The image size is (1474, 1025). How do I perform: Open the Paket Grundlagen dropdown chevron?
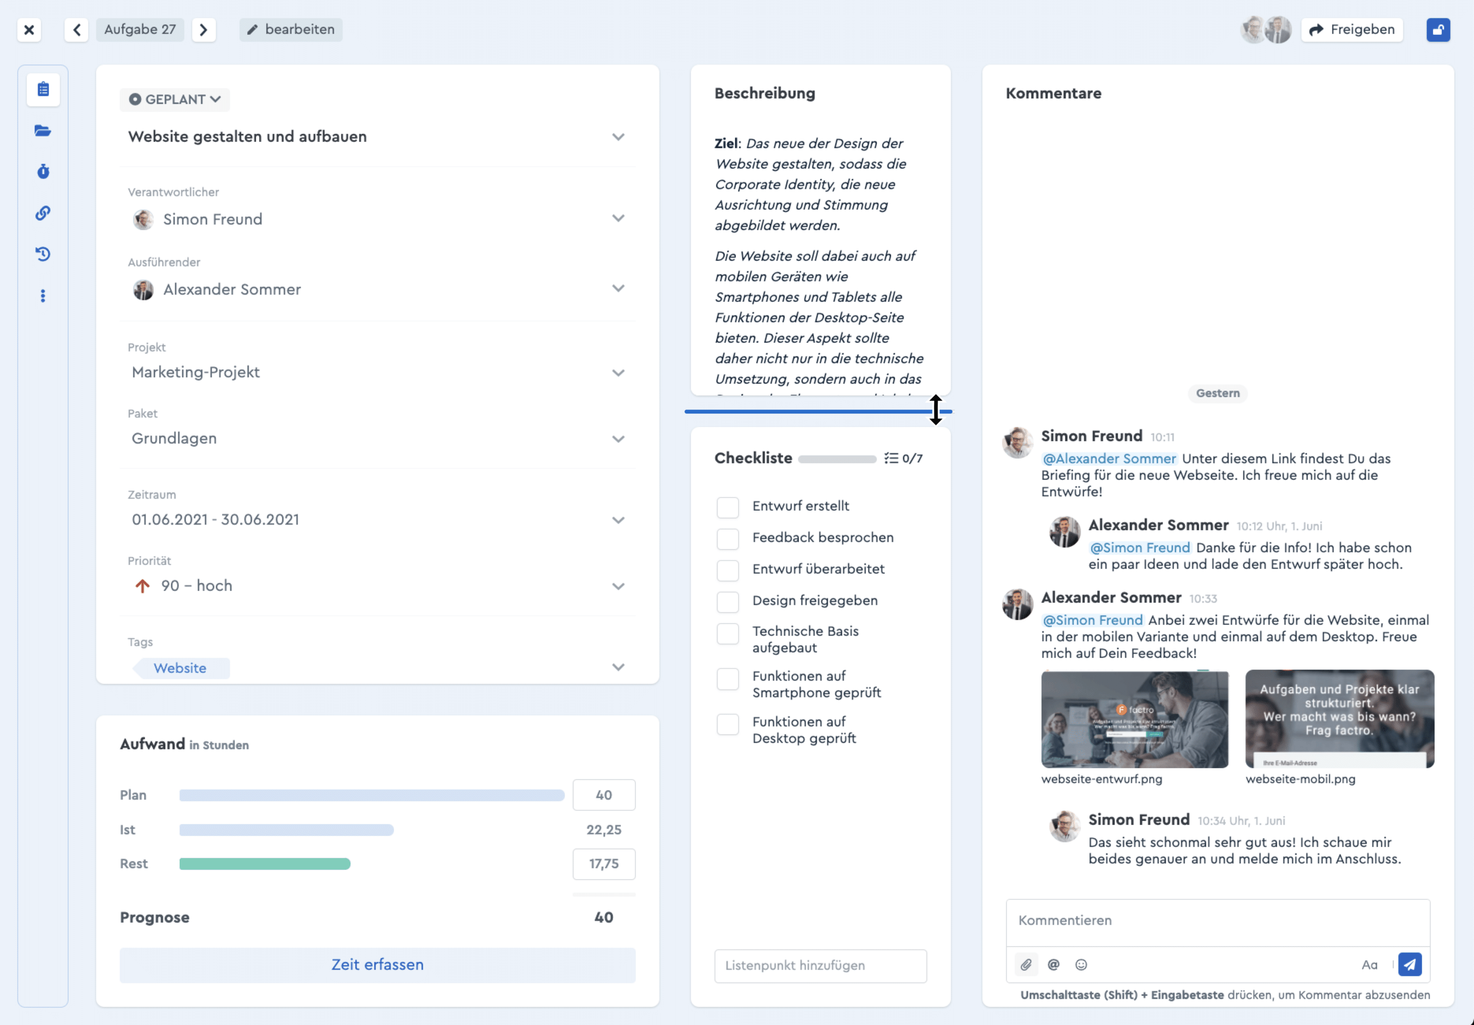click(618, 439)
